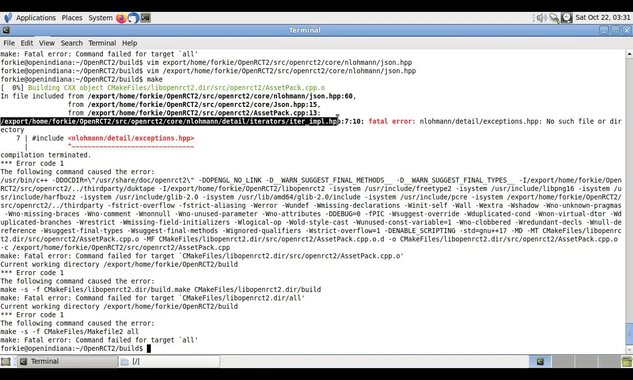Launch Thunderbird mail from the top panel

(134, 18)
